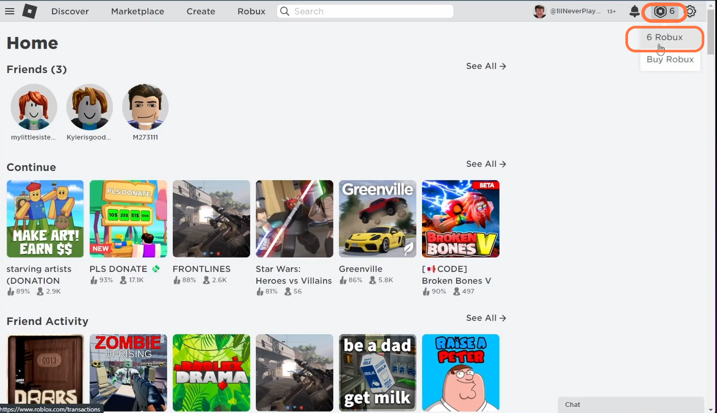Click the thumbs-up icon beside 88%
The height and width of the screenshot is (413, 717).
[176, 280]
